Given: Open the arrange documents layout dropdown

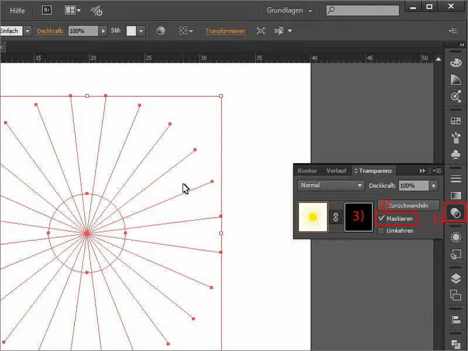Looking at the screenshot, I should tap(73, 10).
